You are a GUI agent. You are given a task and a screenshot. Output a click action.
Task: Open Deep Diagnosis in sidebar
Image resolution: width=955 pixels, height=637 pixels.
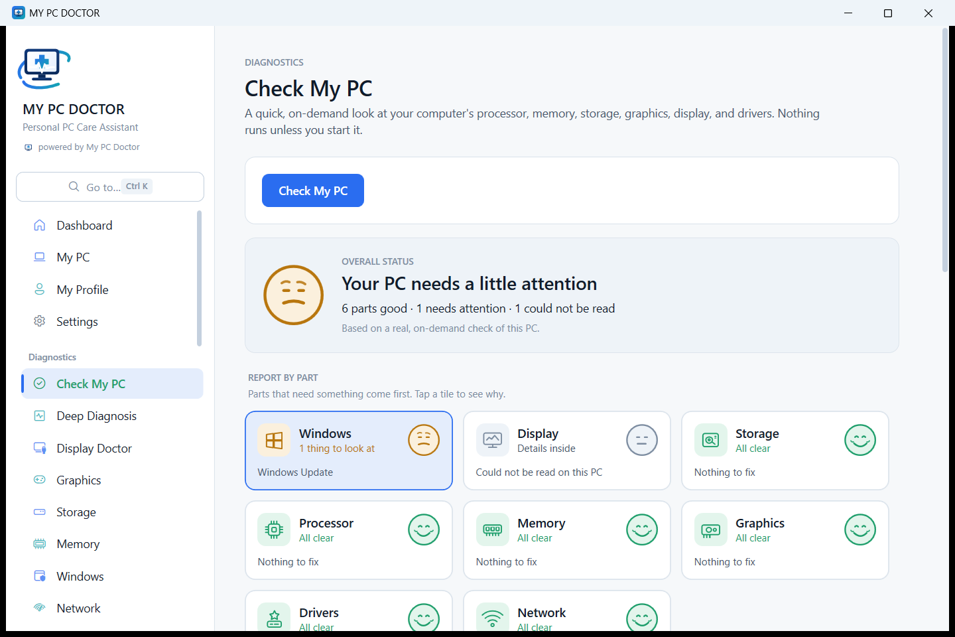(x=112, y=416)
